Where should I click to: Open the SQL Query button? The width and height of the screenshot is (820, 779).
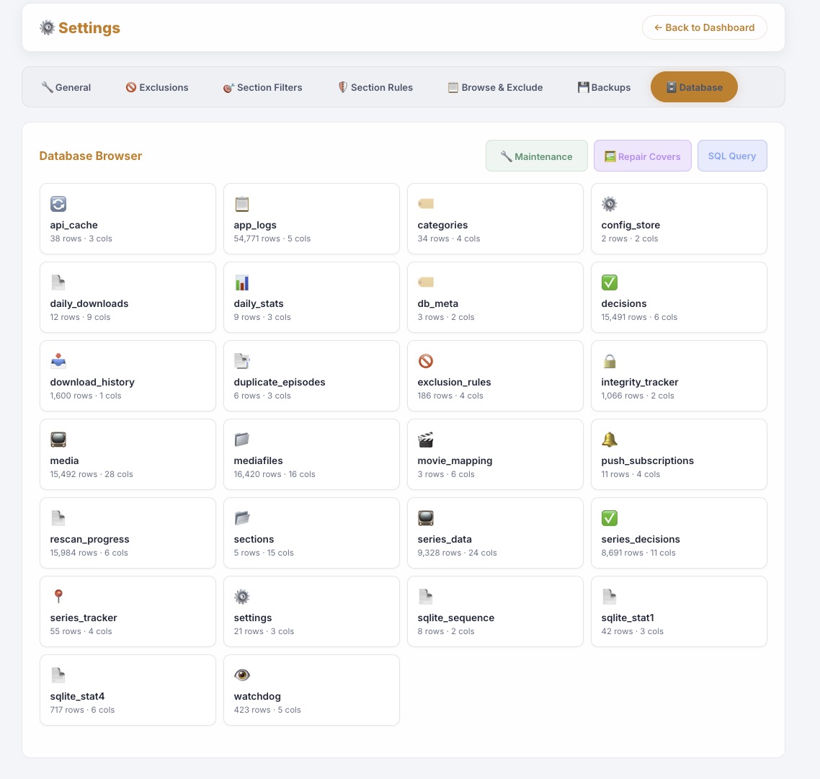[x=732, y=156]
